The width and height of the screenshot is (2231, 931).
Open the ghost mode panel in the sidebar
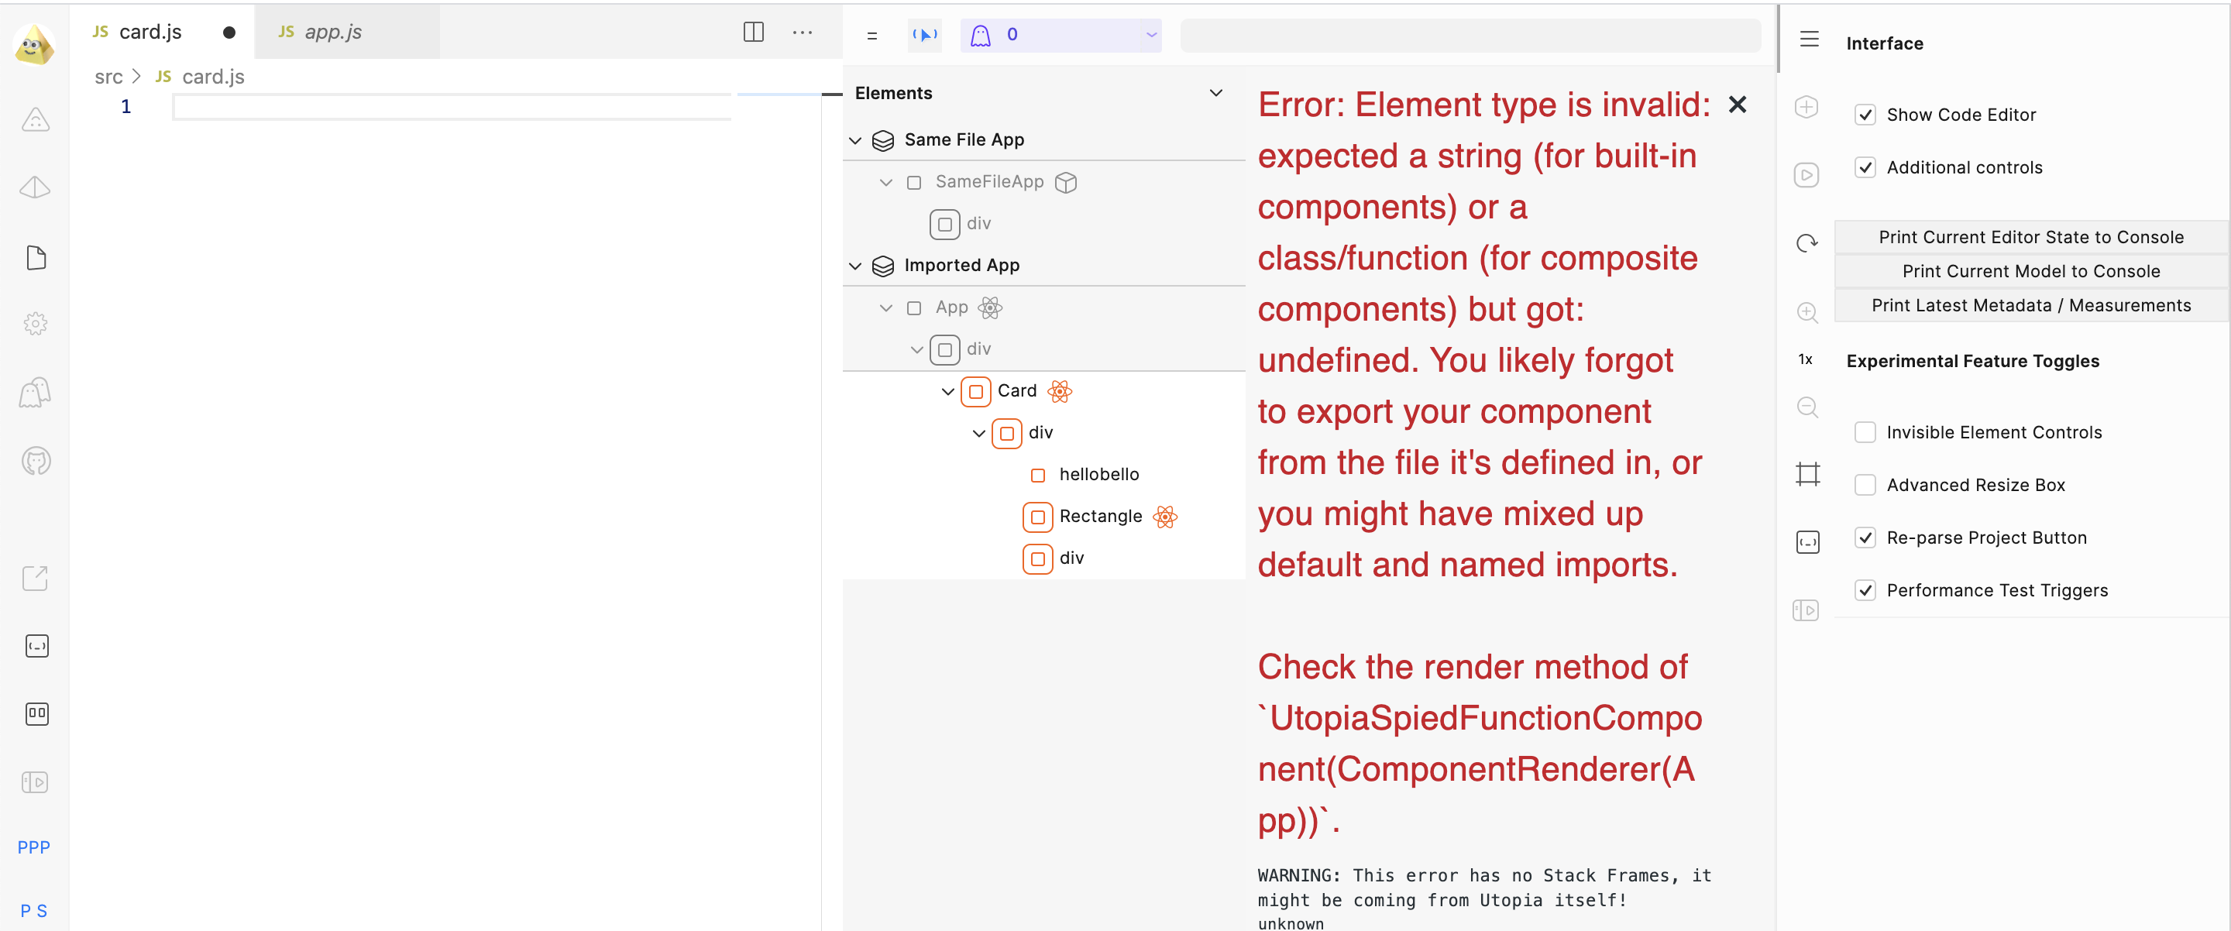click(x=35, y=391)
